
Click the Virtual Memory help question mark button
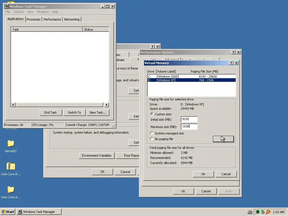click(x=231, y=63)
